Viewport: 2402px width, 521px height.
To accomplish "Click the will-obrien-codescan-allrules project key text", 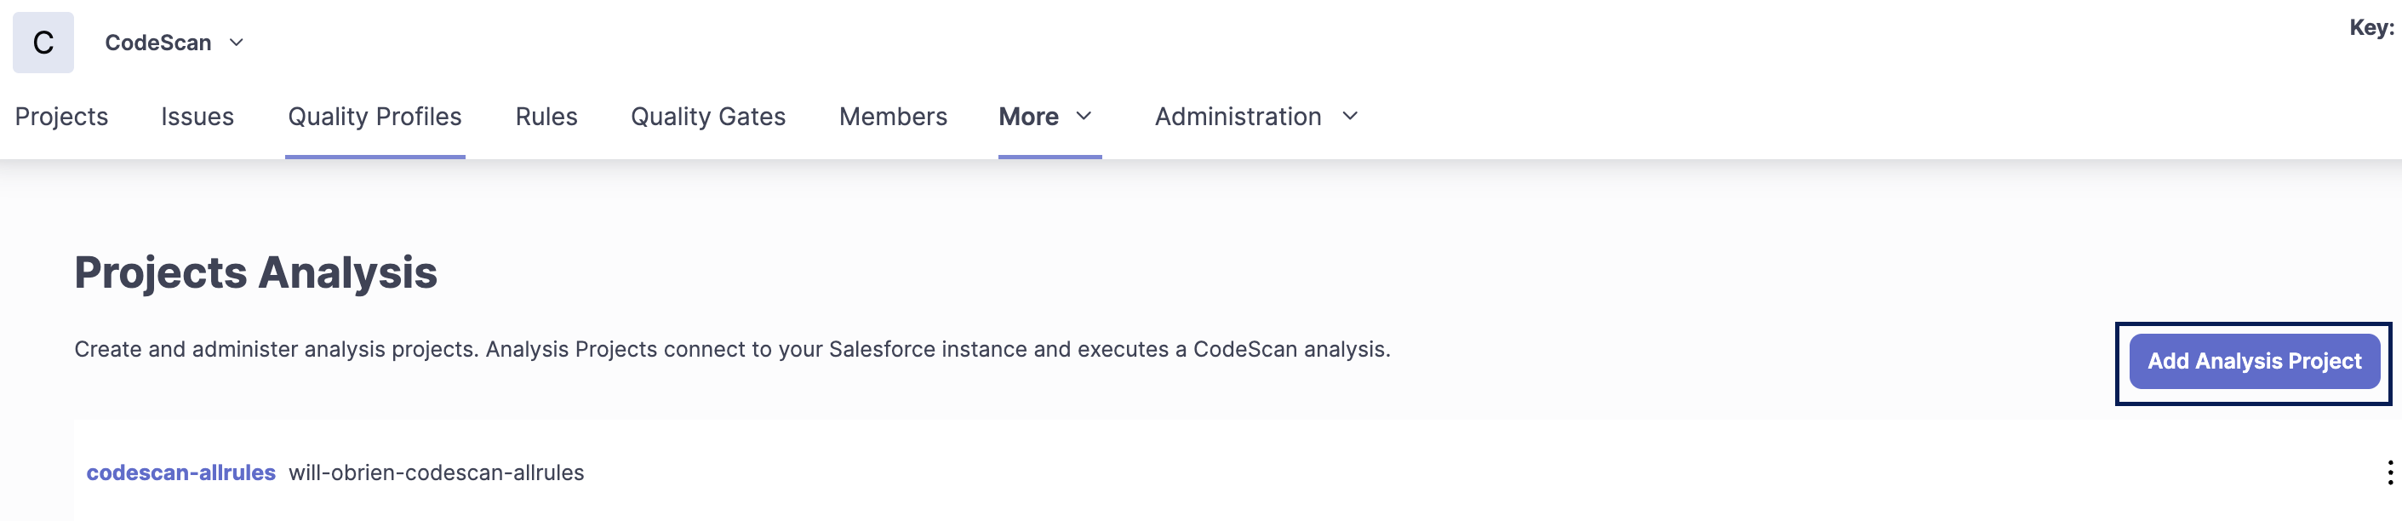I will tap(437, 472).
